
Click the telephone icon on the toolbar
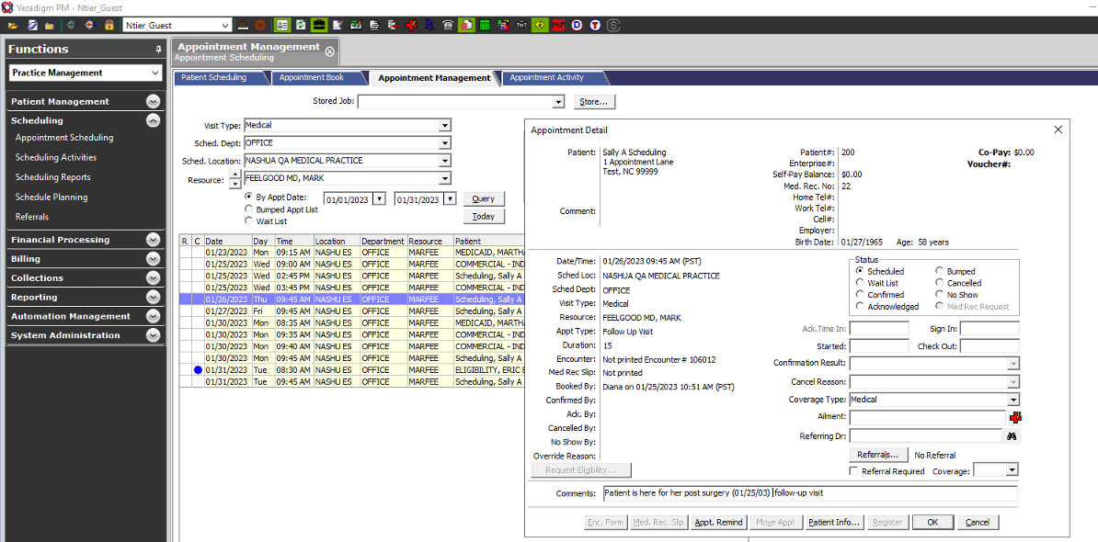446,25
